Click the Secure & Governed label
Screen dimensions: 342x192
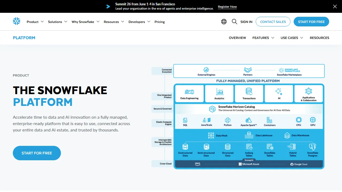click(x=162, y=109)
